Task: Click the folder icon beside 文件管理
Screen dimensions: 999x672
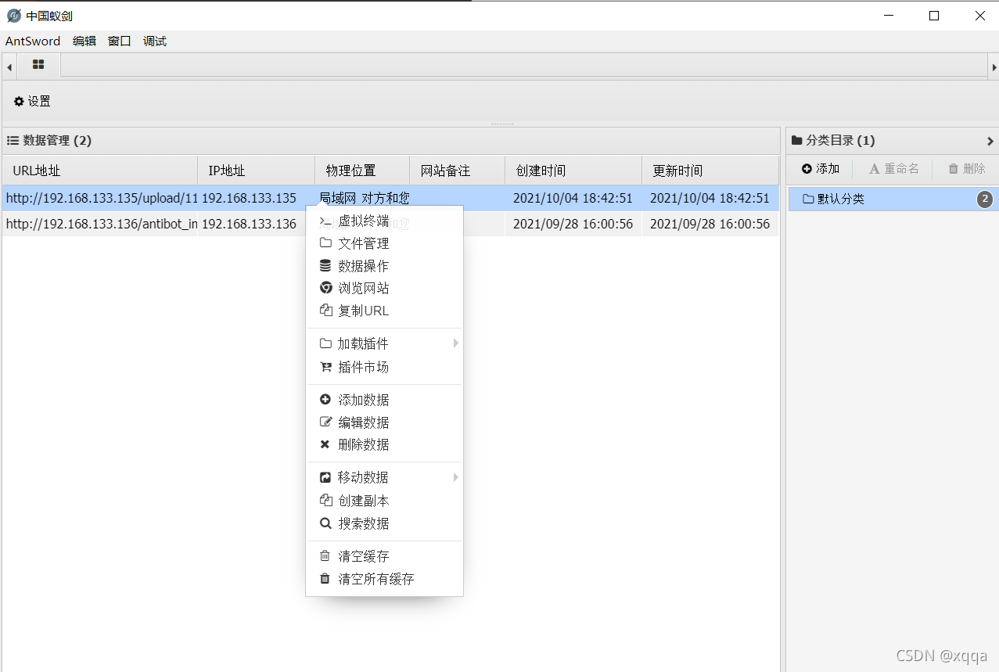Action: (x=325, y=243)
